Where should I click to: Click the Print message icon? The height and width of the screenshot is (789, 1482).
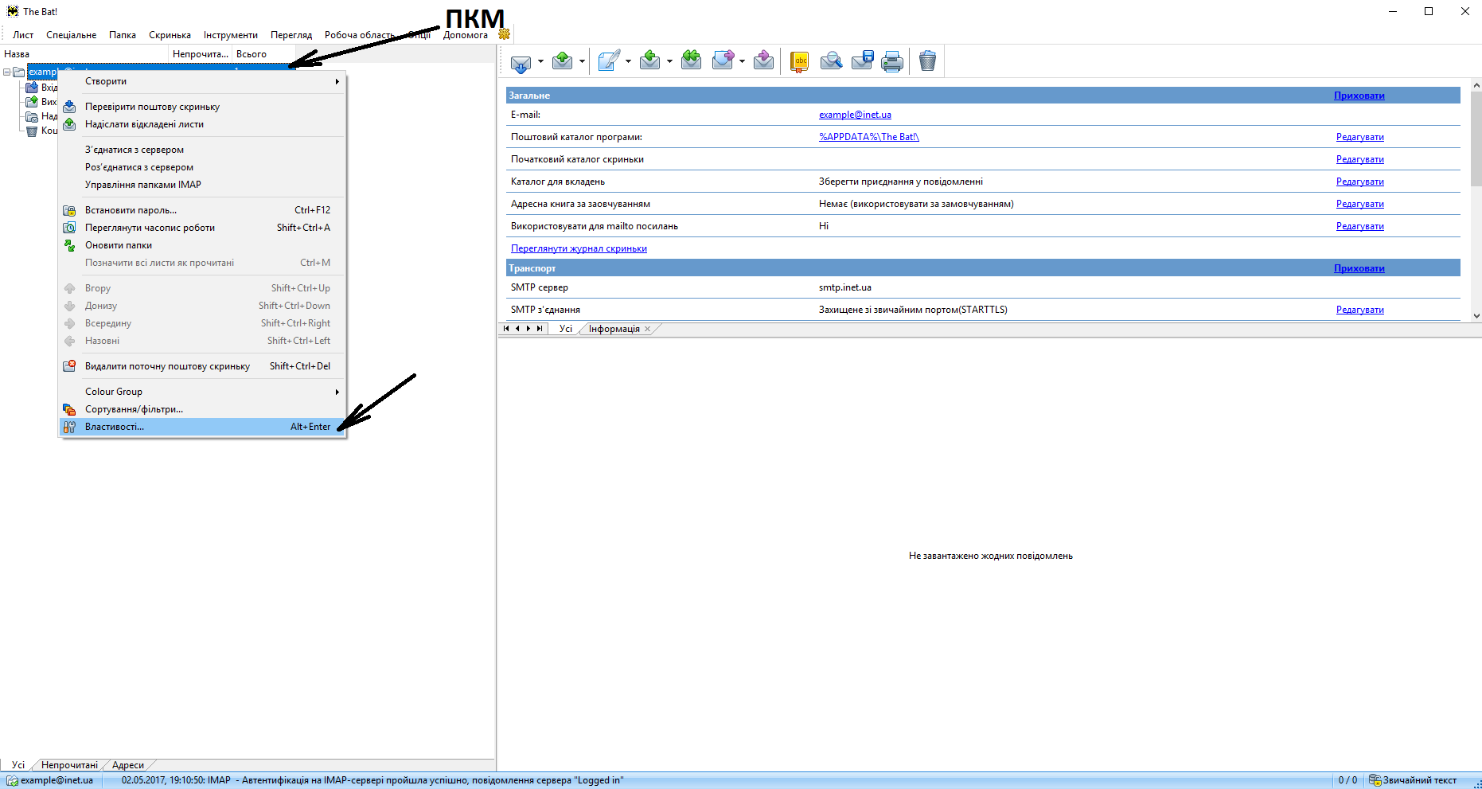click(x=892, y=61)
